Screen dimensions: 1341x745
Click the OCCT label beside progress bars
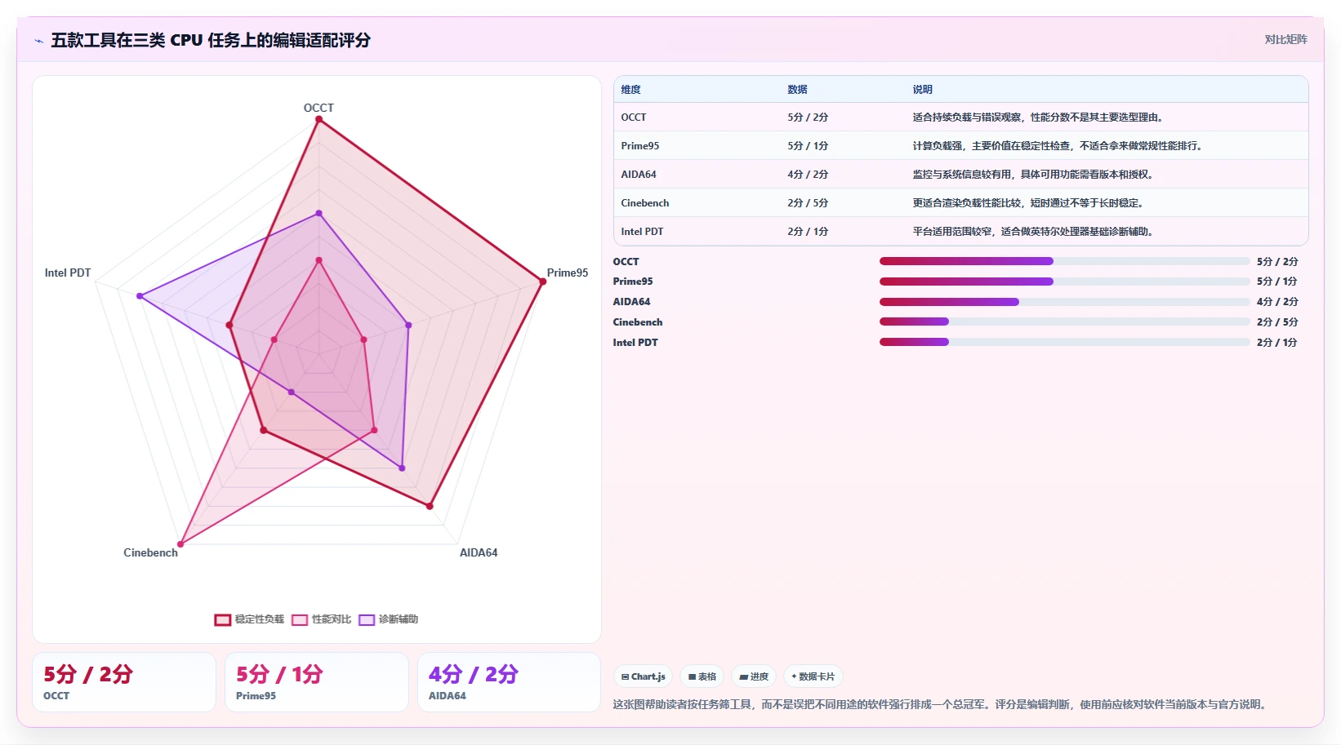[626, 262]
